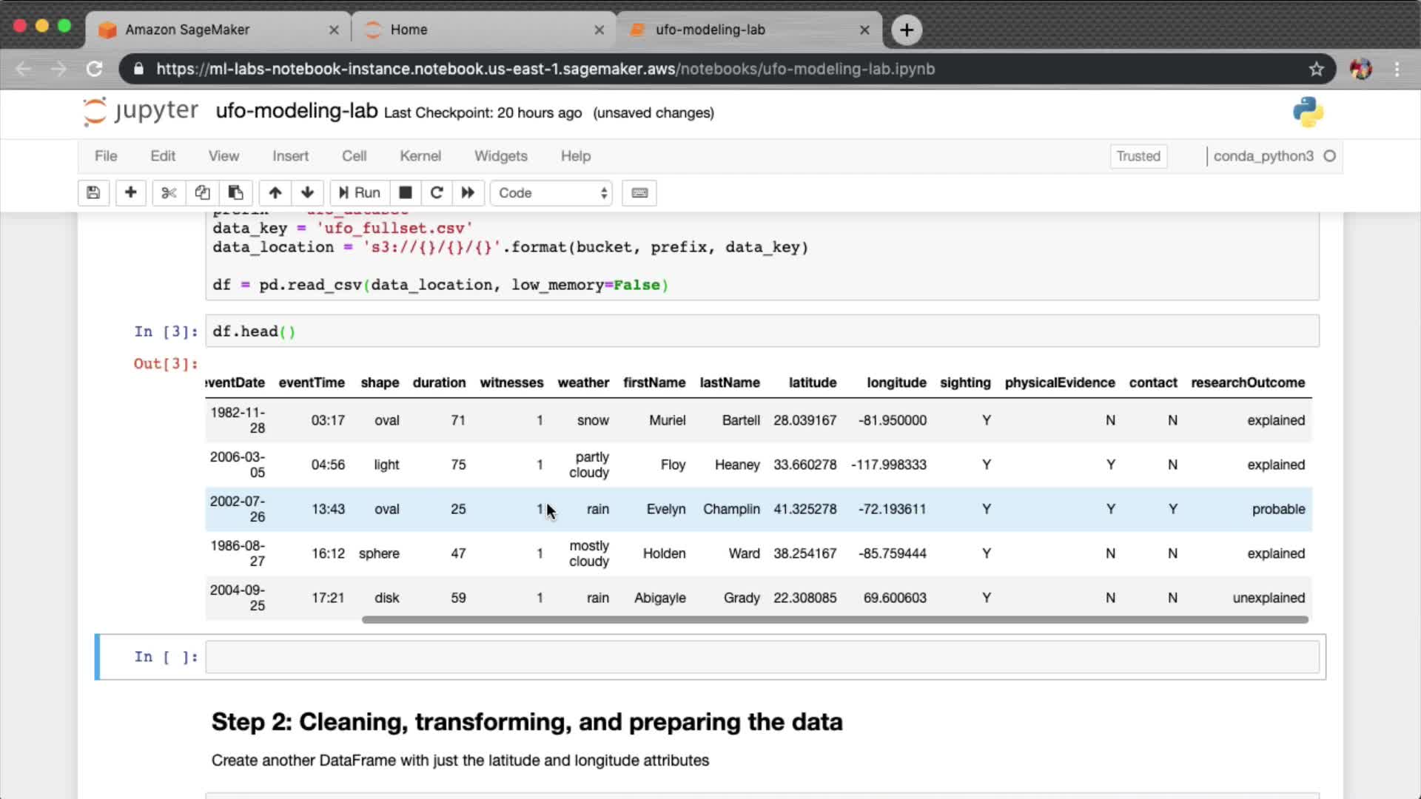The image size is (1421, 799).
Task: Move selected cell down arrow
Action: coord(308,193)
